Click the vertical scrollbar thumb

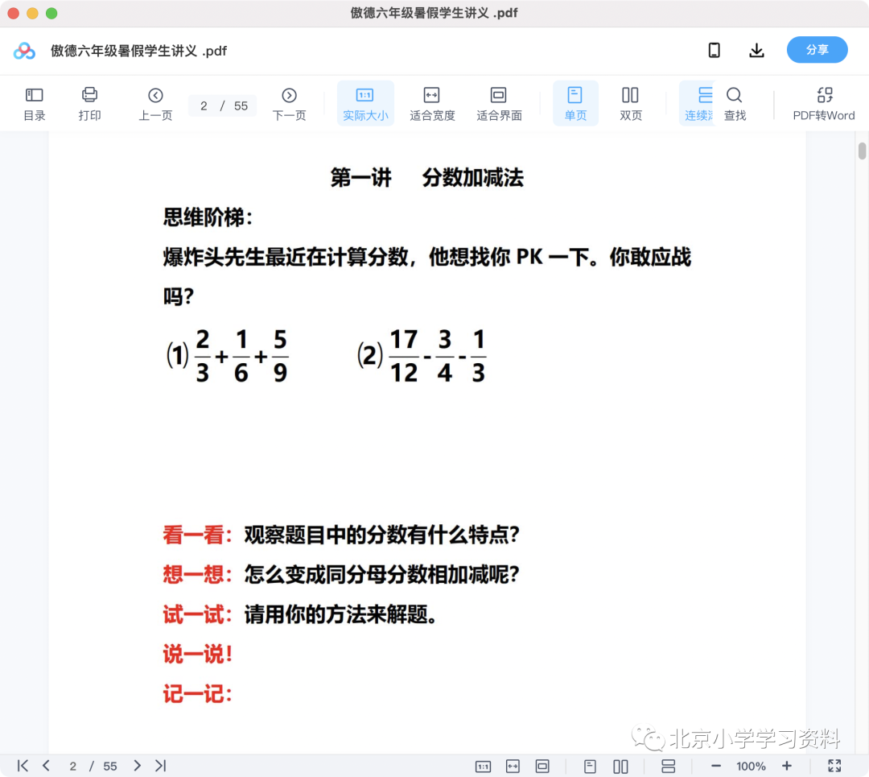coord(862,151)
